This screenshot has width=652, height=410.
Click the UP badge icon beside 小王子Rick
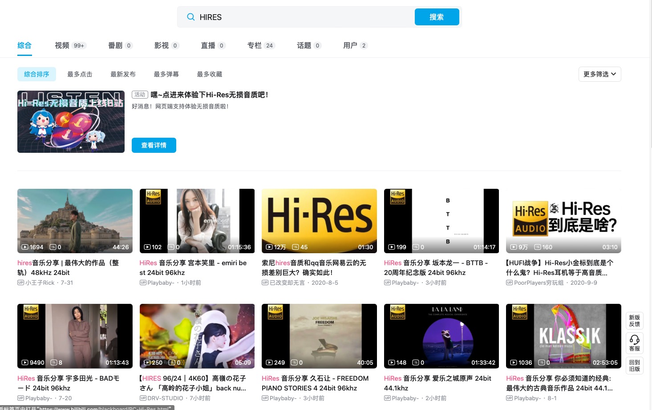pyautogui.click(x=20, y=283)
